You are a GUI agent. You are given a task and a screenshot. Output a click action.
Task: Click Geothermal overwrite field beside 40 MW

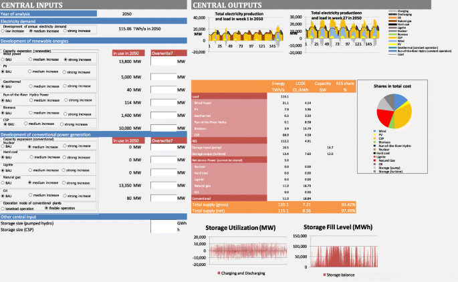pyautogui.click(x=164, y=90)
